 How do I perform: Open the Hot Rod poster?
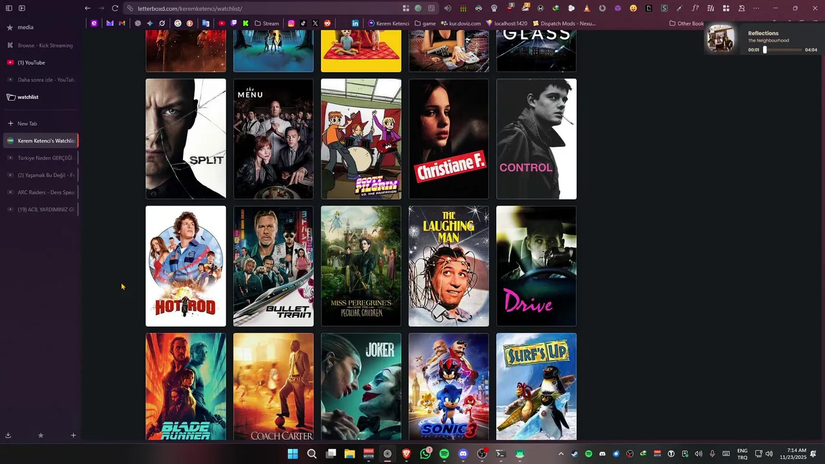pyautogui.click(x=186, y=266)
